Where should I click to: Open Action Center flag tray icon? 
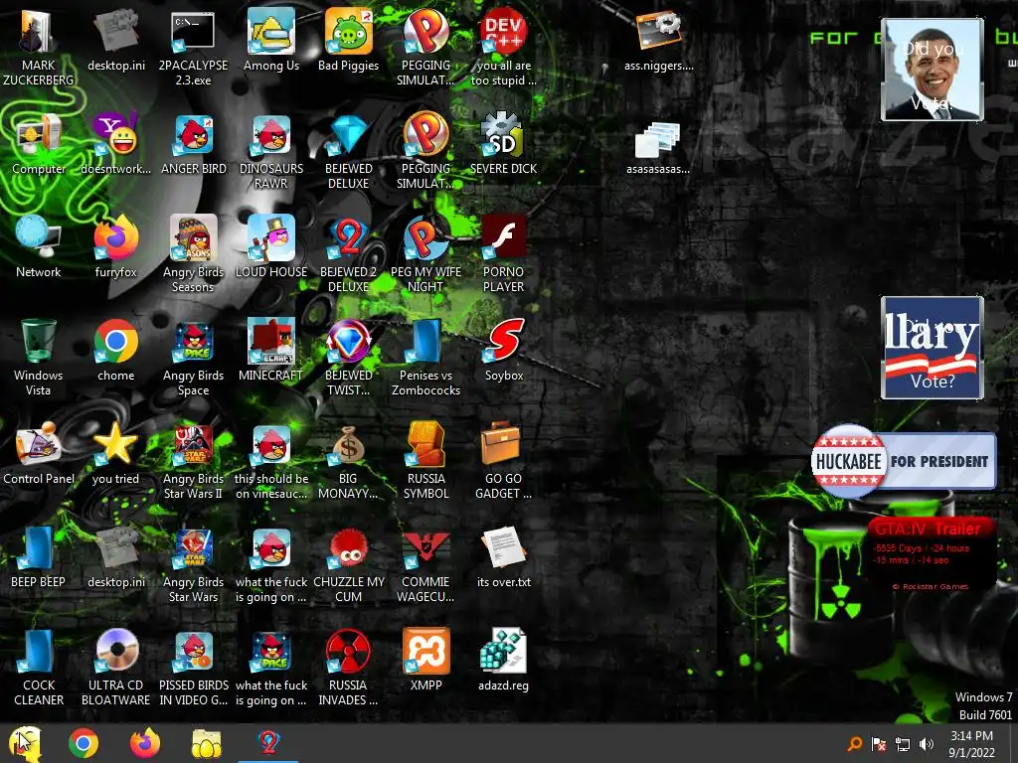(x=879, y=743)
